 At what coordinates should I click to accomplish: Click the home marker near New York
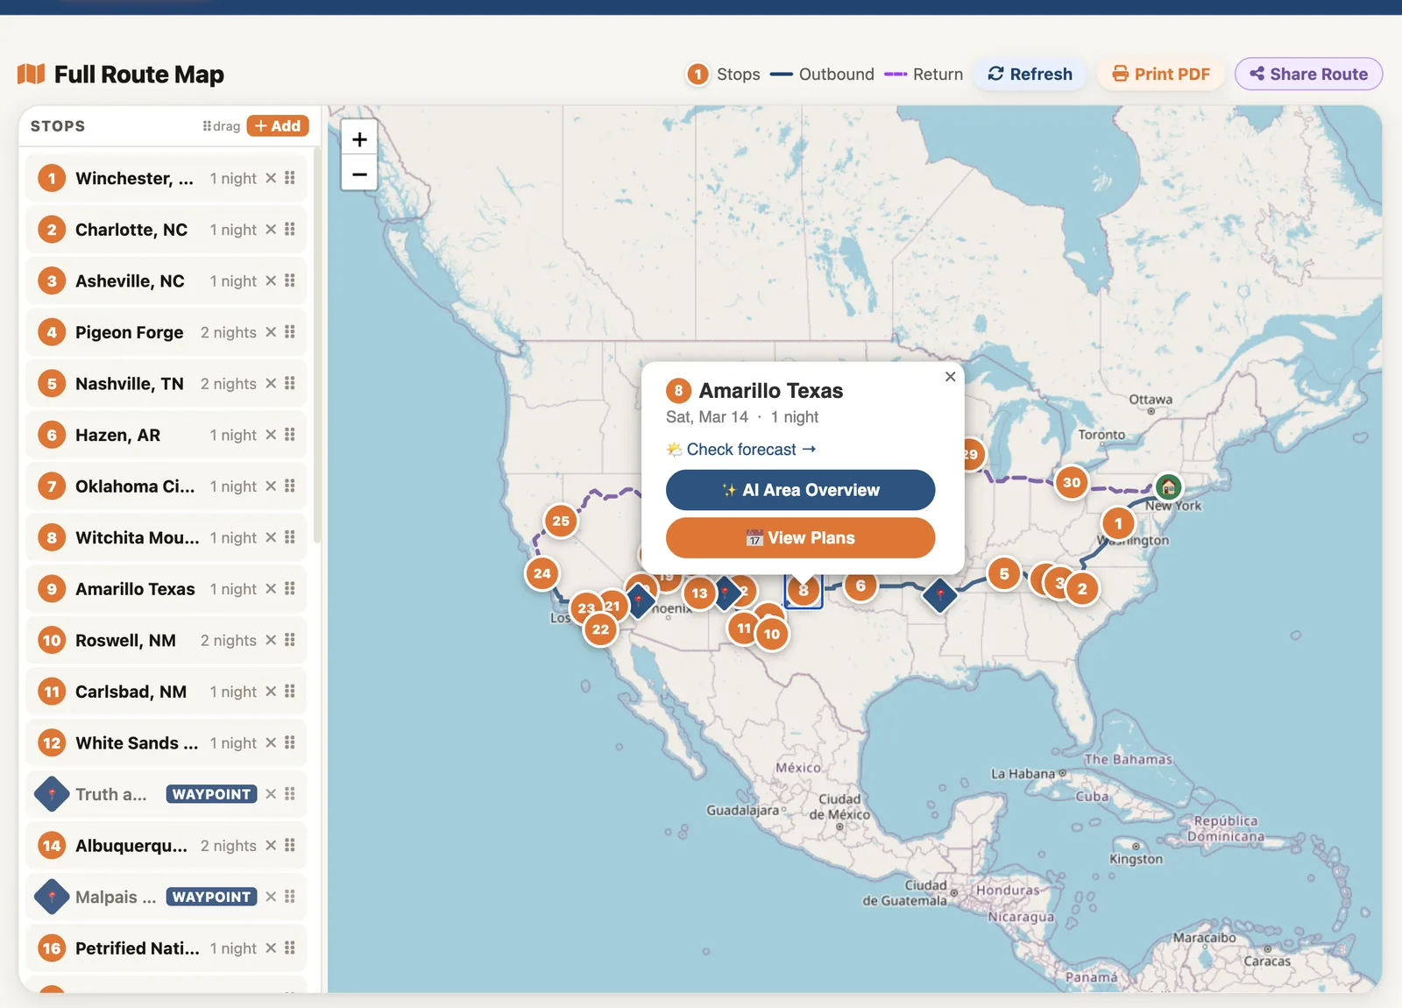point(1168,486)
